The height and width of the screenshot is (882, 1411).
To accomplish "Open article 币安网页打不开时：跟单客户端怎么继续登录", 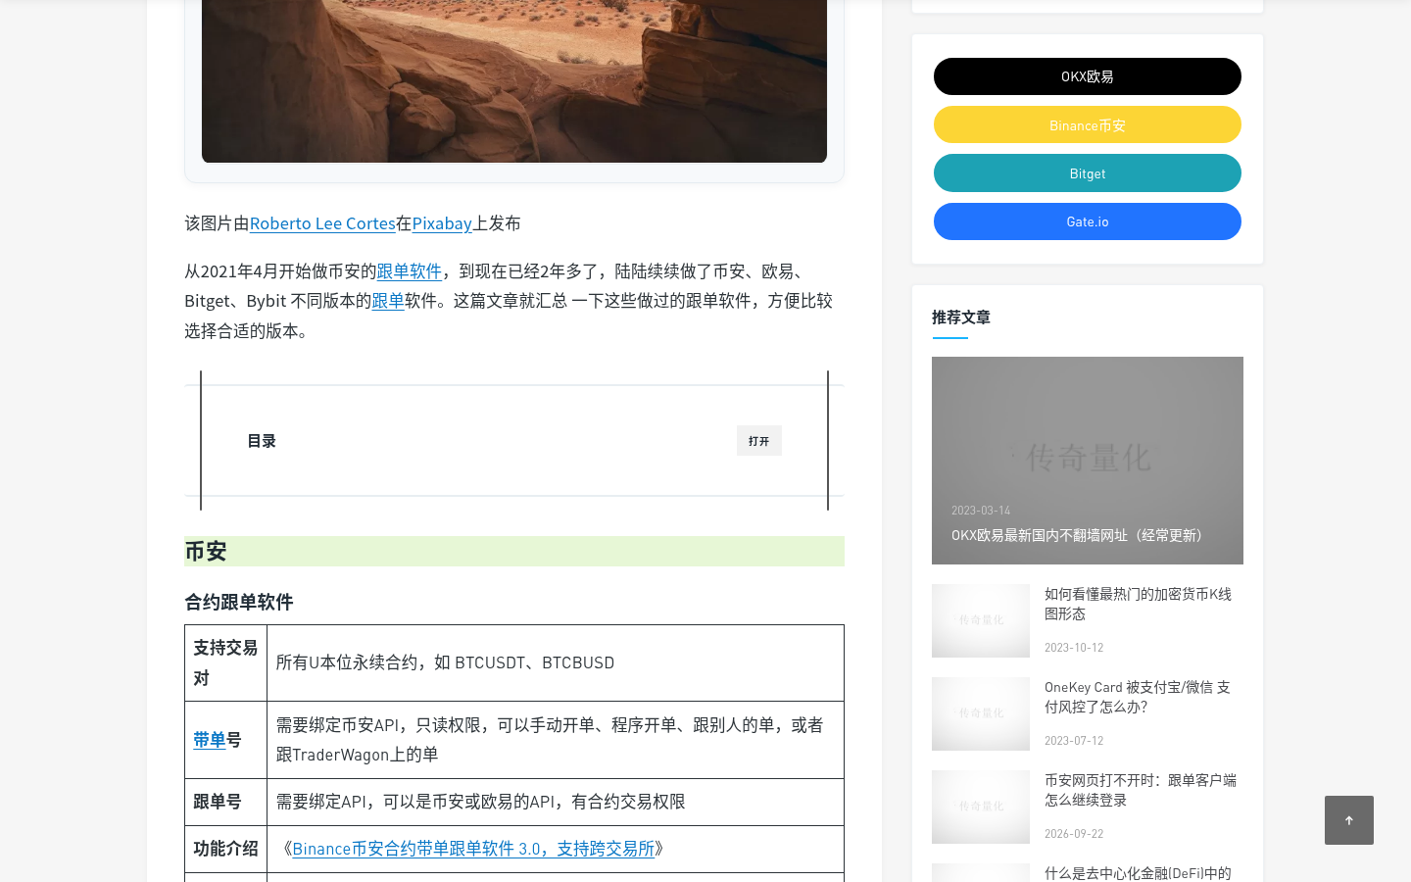I will [x=1141, y=790].
